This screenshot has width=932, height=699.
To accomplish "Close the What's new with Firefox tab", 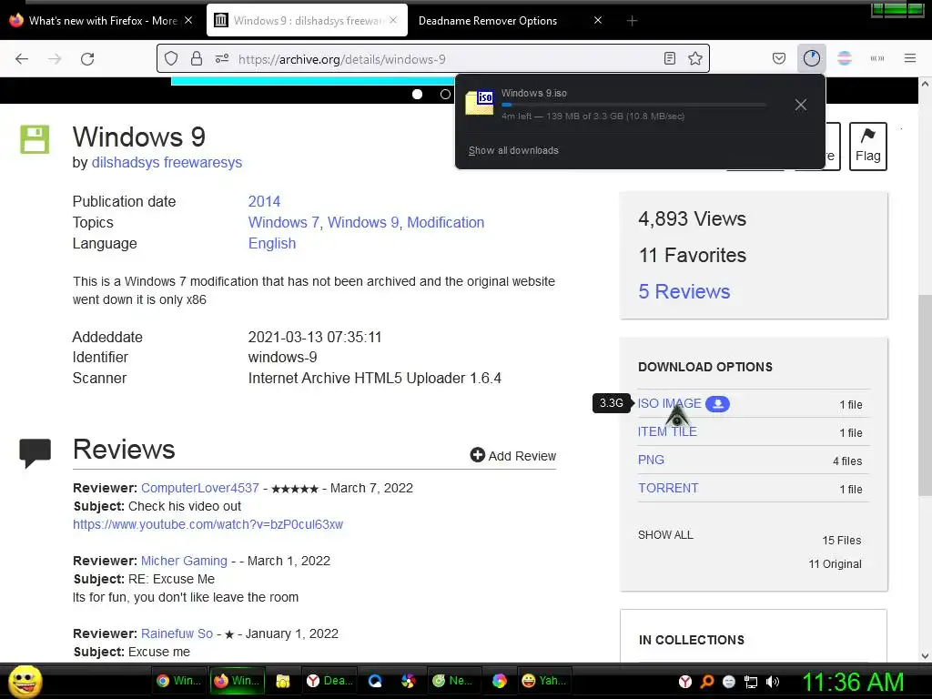I will (188, 20).
